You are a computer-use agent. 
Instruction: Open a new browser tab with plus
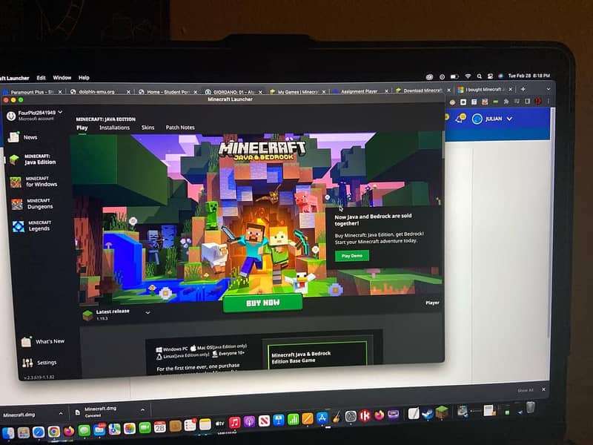(x=523, y=89)
